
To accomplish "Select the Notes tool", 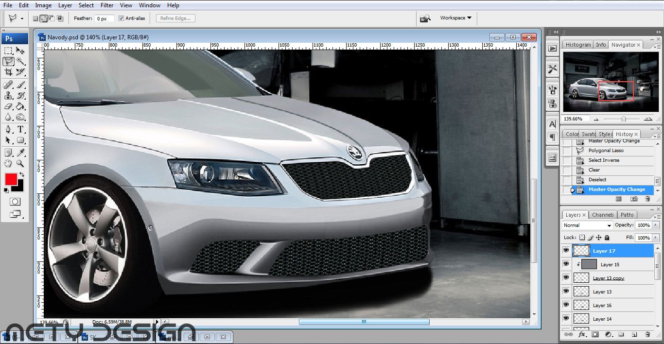I will point(8,153).
